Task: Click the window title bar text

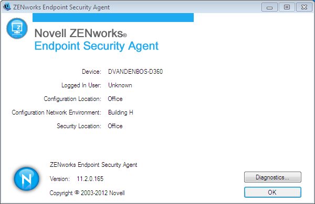Action: pos(61,7)
